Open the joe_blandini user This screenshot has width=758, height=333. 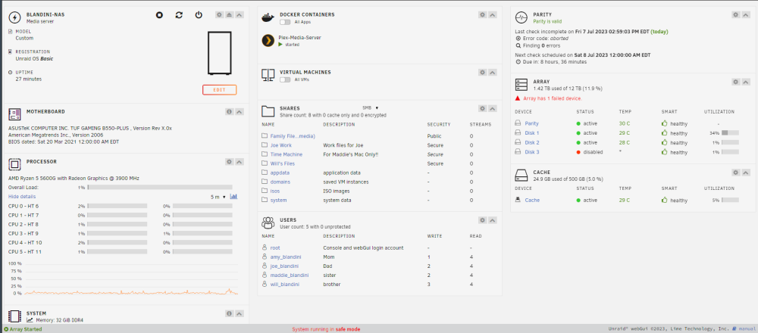(x=284, y=266)
